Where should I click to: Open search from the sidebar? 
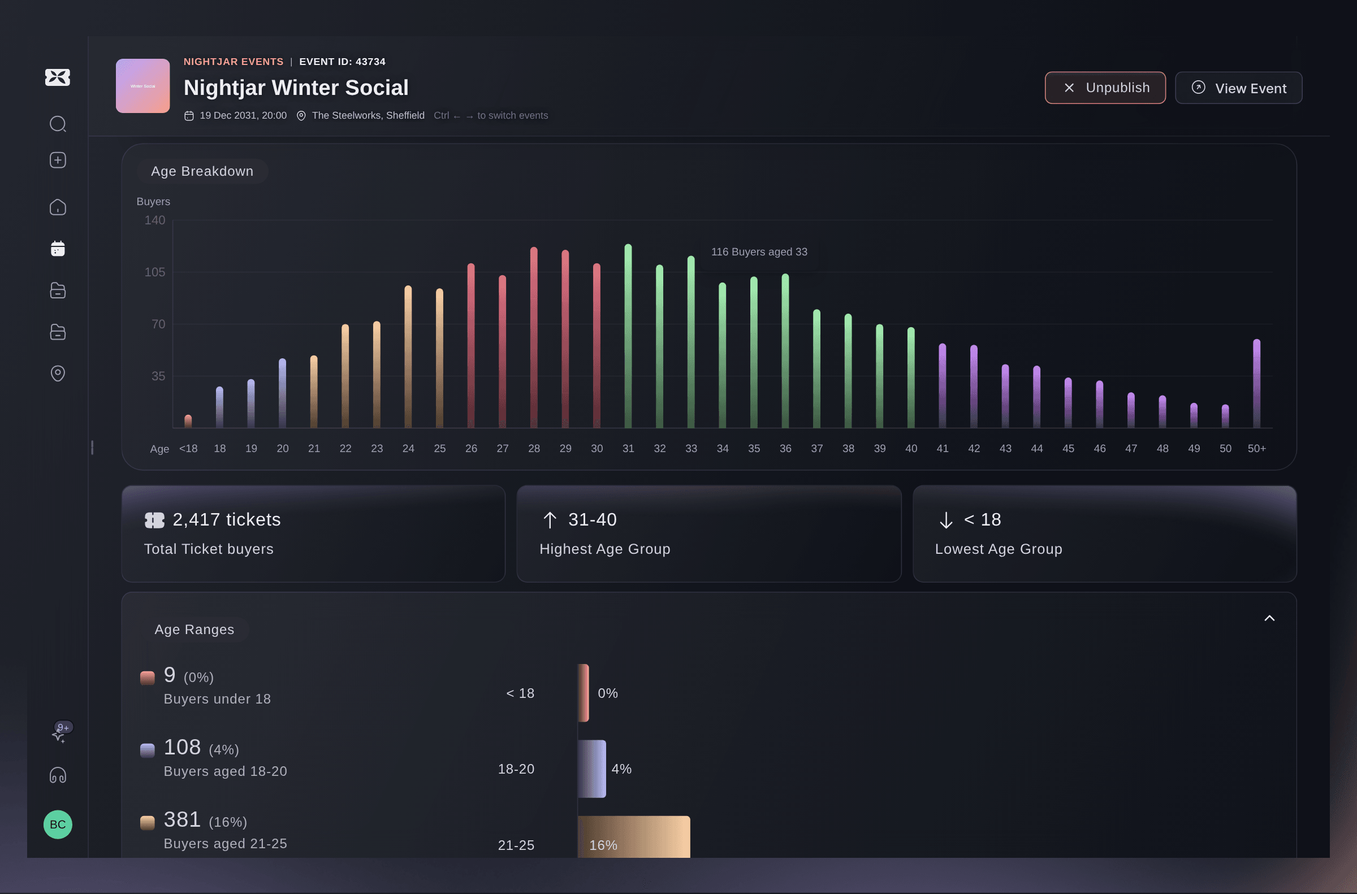[58, 124]
